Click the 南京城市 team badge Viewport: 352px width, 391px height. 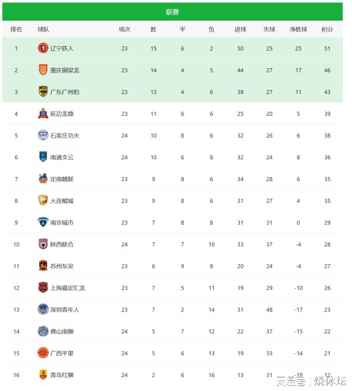[43, 222]
